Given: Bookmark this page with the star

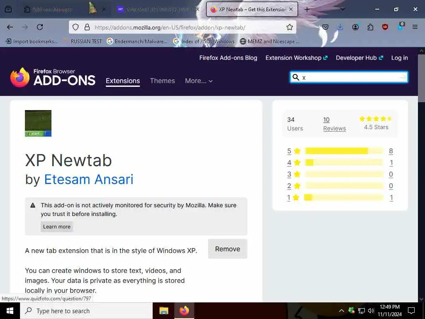Looking at the screenshot, I should pos(289,27).
